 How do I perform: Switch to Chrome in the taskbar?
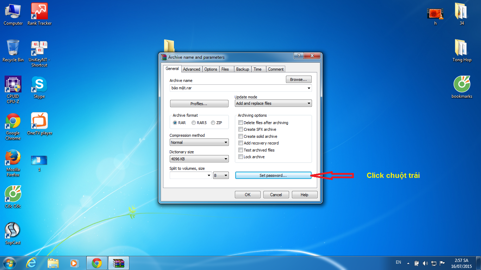(97, 263)
